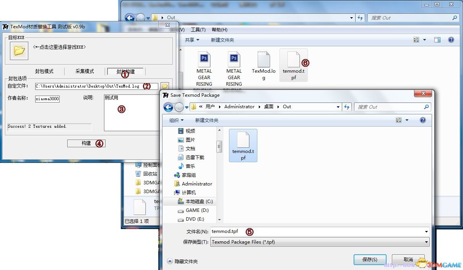The height and width of the screenshot is (270, 463).
Task: Click the forward arrow in the Save dialog
Action: [179, 107]
